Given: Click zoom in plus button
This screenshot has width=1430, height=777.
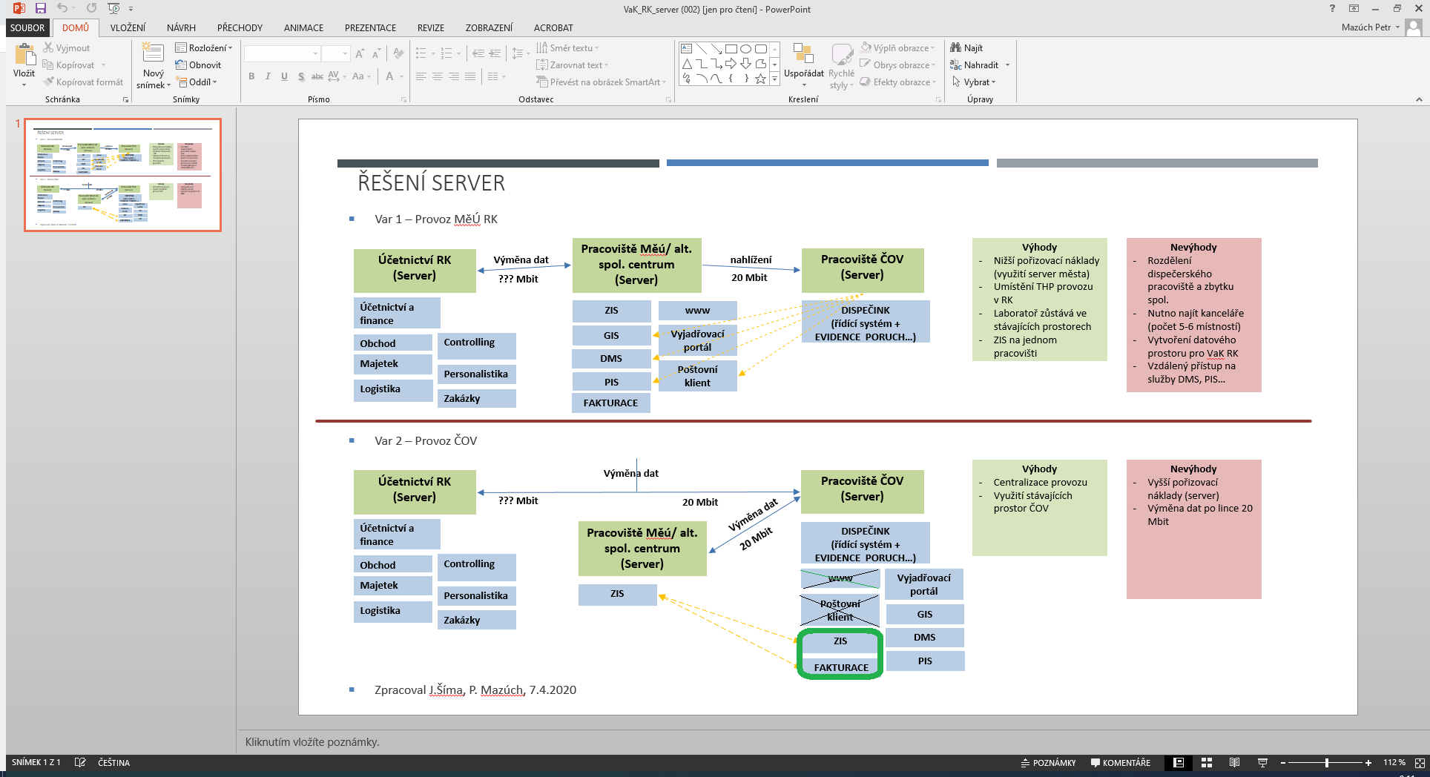Looking at the screenshot, I should 1368,762.
